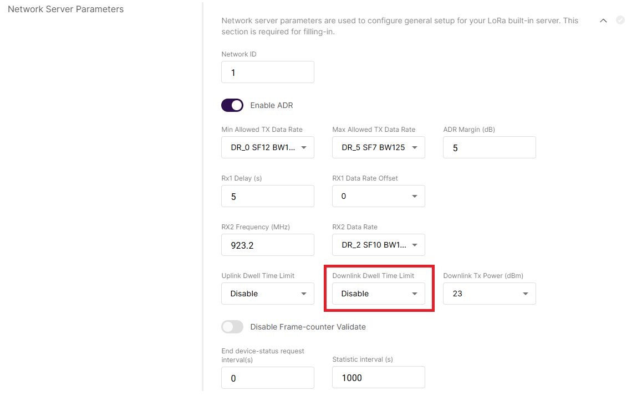Click the Statistic interval input field
The image size is (642, 396).
(x=379, y=378)
